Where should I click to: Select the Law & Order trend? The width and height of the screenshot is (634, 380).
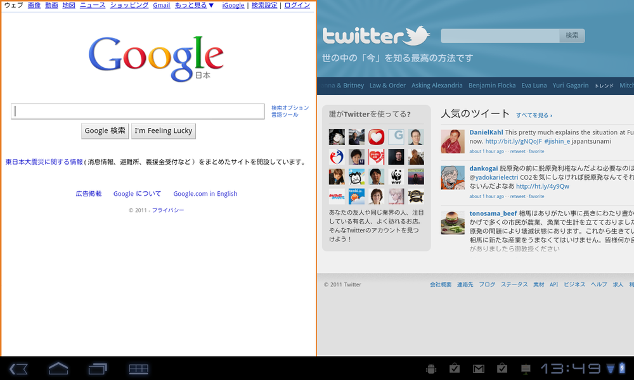point(387,85)
